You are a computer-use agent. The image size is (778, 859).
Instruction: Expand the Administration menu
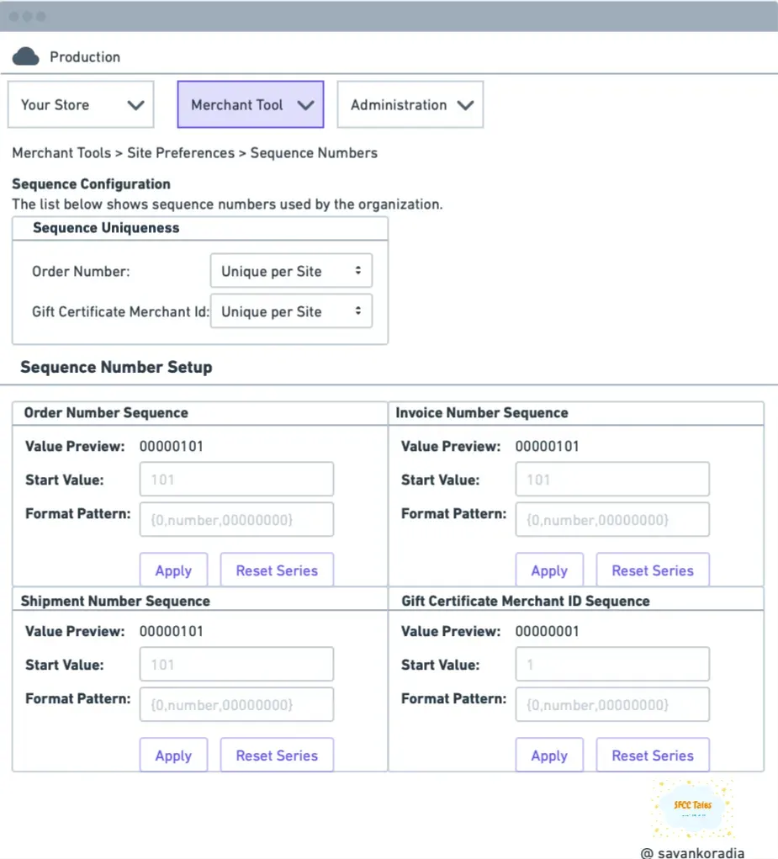click(x=410, y=104)
